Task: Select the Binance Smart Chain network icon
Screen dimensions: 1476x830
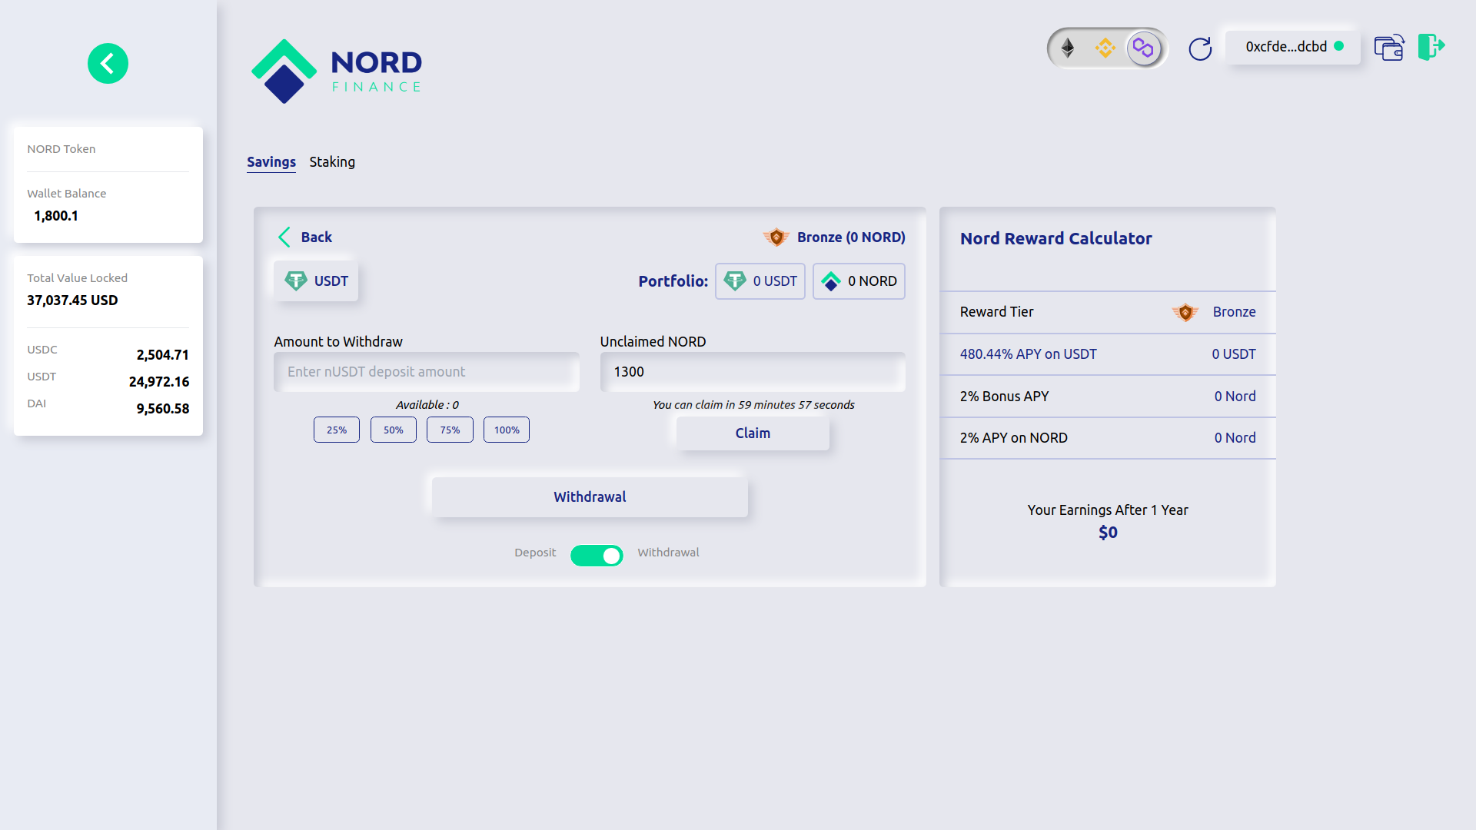Action: tap(1105, 48)
